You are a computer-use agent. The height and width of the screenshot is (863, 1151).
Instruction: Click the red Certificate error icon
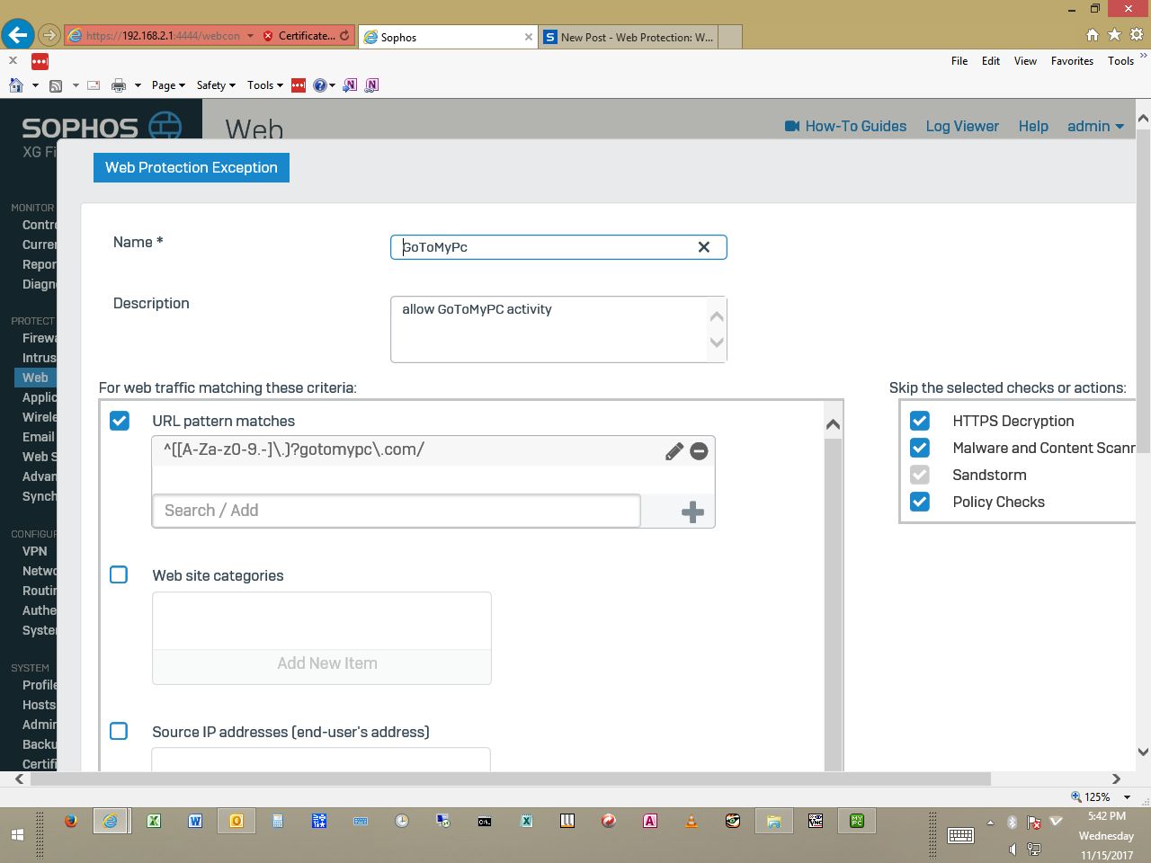[x=268, y=36]
